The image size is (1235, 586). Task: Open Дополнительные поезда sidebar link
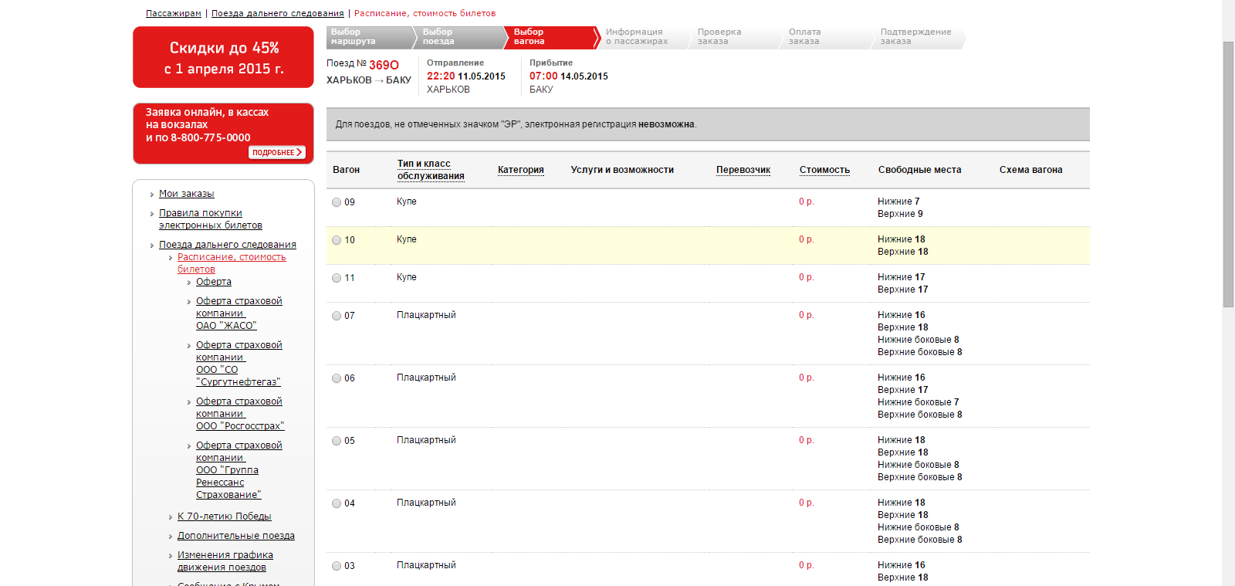tap(235, 536)
